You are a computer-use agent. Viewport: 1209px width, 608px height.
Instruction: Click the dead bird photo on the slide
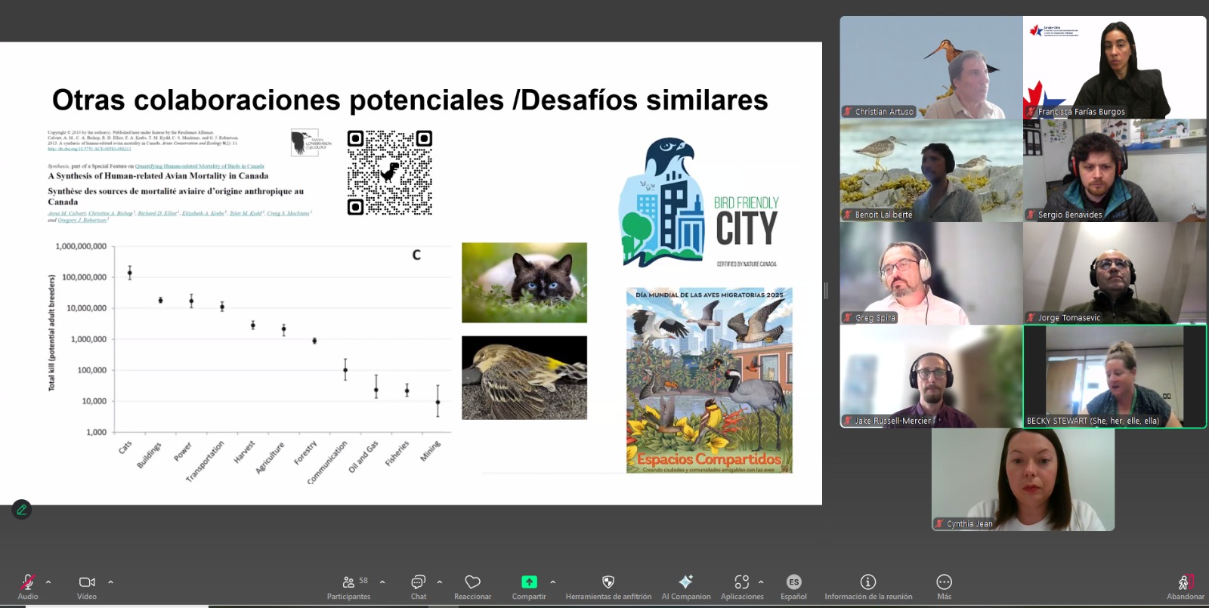click(524, 378)
